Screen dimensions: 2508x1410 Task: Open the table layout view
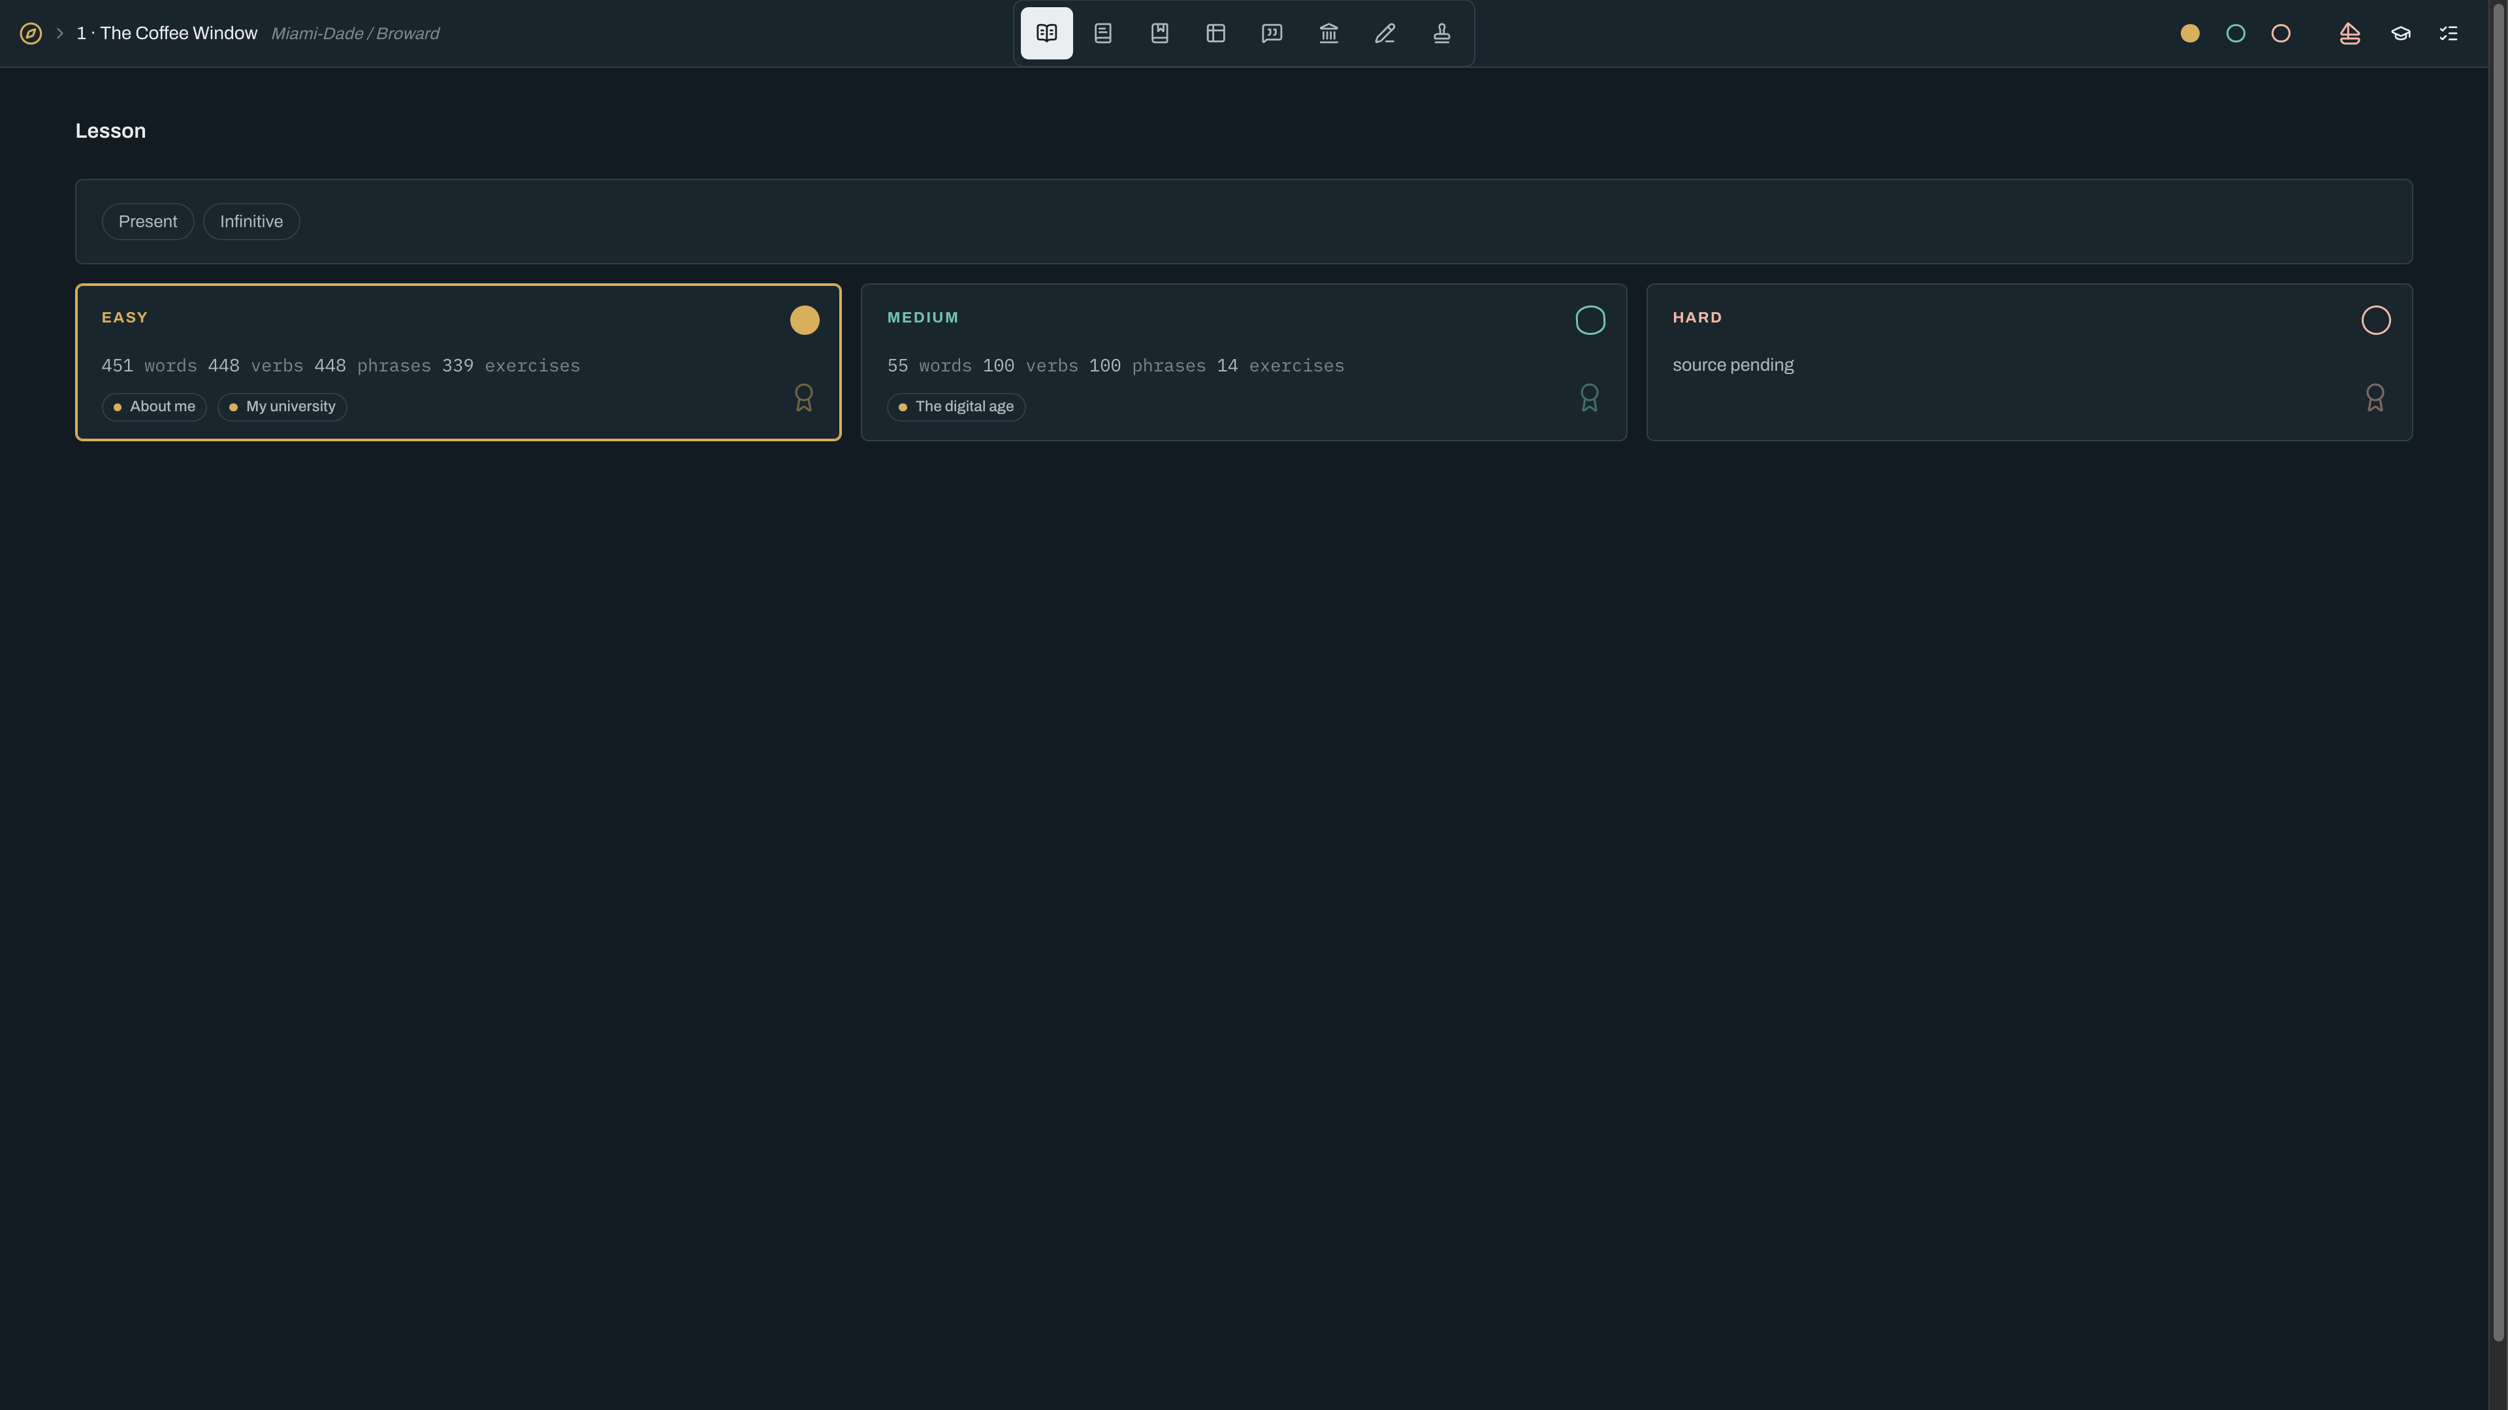coord(1216,33)
